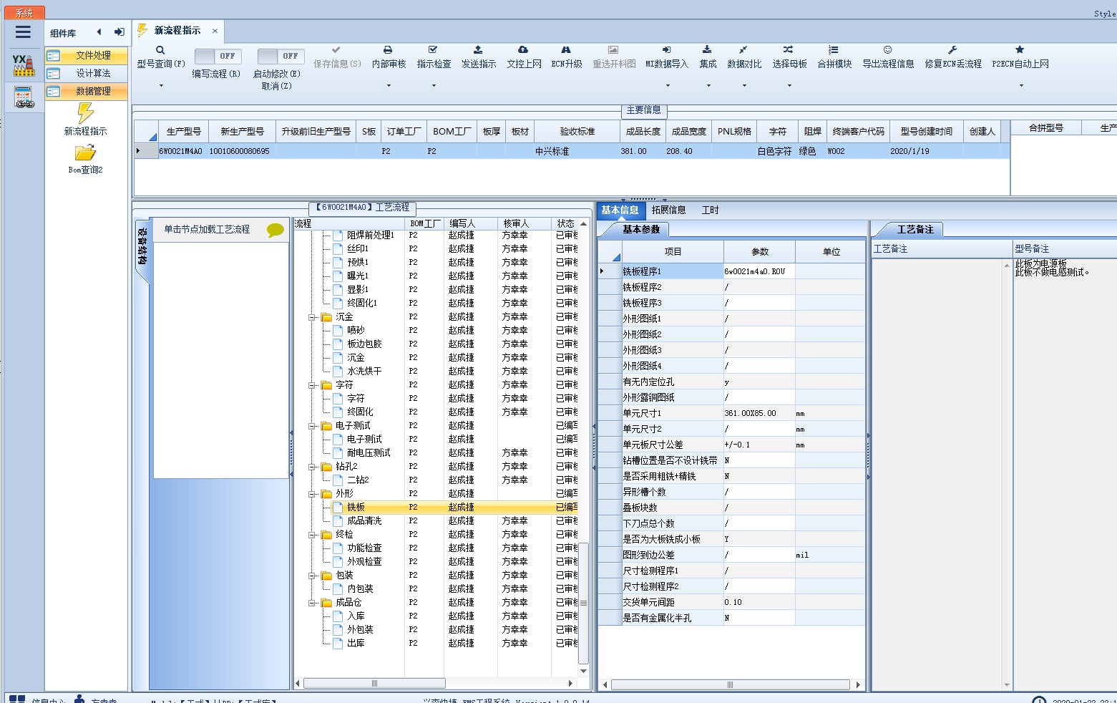Viewport: 1117px width, 703px height.
Task: Click the 合拼模块 list icon
Action: coord(834,50)
